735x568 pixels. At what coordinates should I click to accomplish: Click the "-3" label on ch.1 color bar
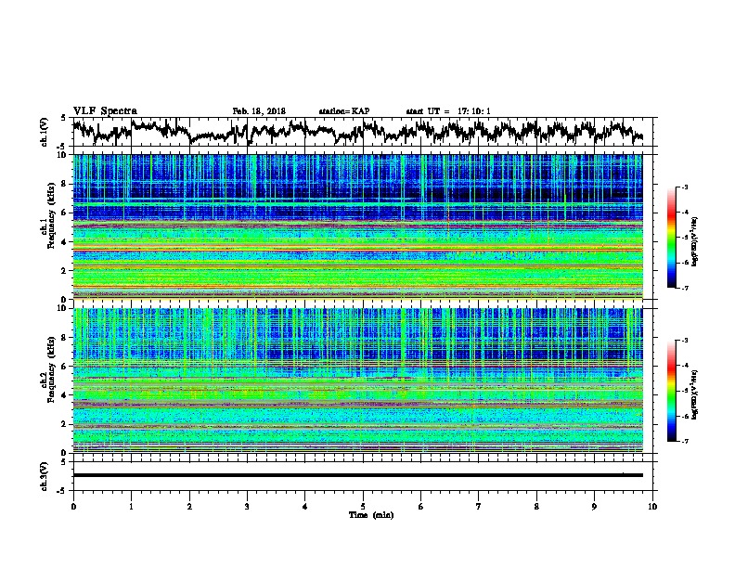684,187
